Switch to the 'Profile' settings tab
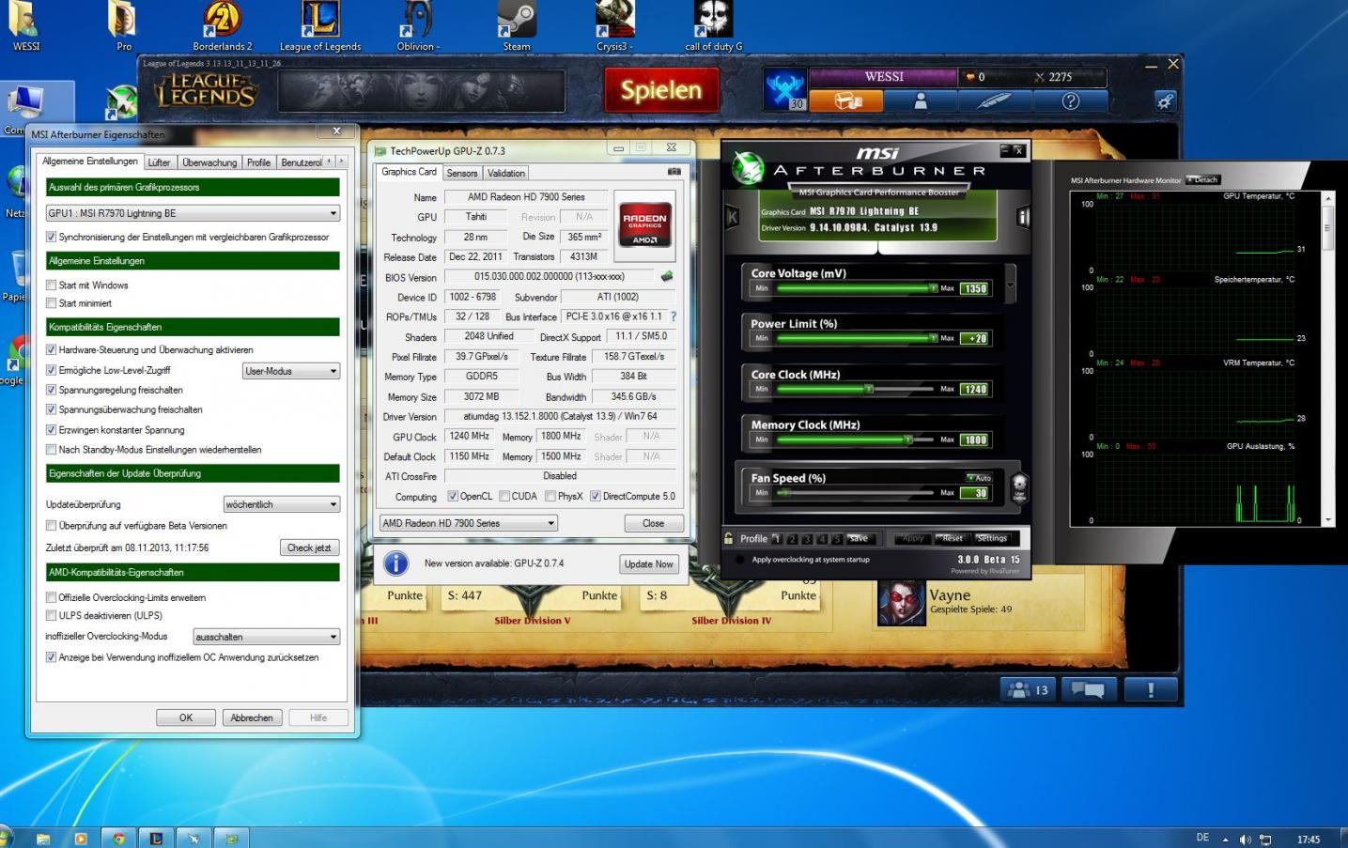This screenshot has width=1348, height=848. [x=258, y=162]
